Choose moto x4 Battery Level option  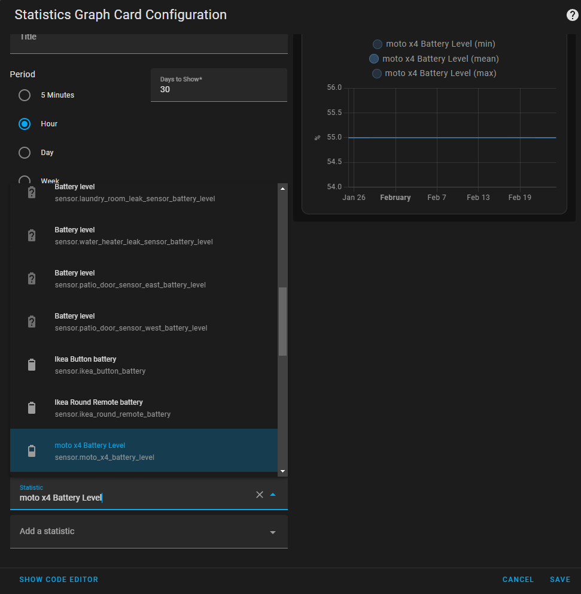[x=144, y=450]
